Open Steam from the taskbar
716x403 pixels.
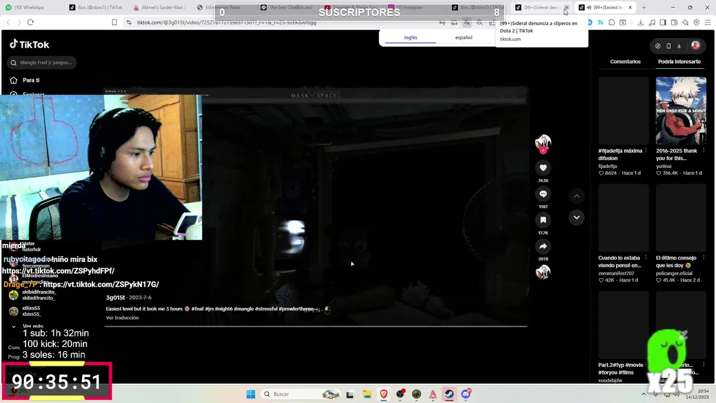[449, 394]
